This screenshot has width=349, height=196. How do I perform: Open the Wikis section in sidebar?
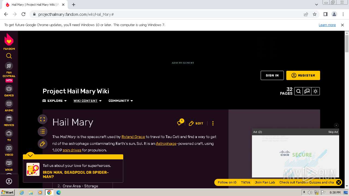pos(9,165)
